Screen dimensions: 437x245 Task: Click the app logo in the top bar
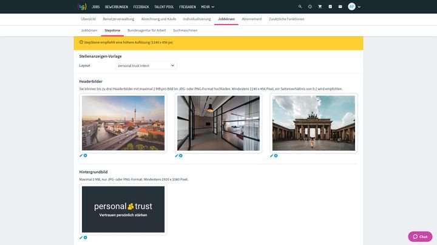pos(82,7)
